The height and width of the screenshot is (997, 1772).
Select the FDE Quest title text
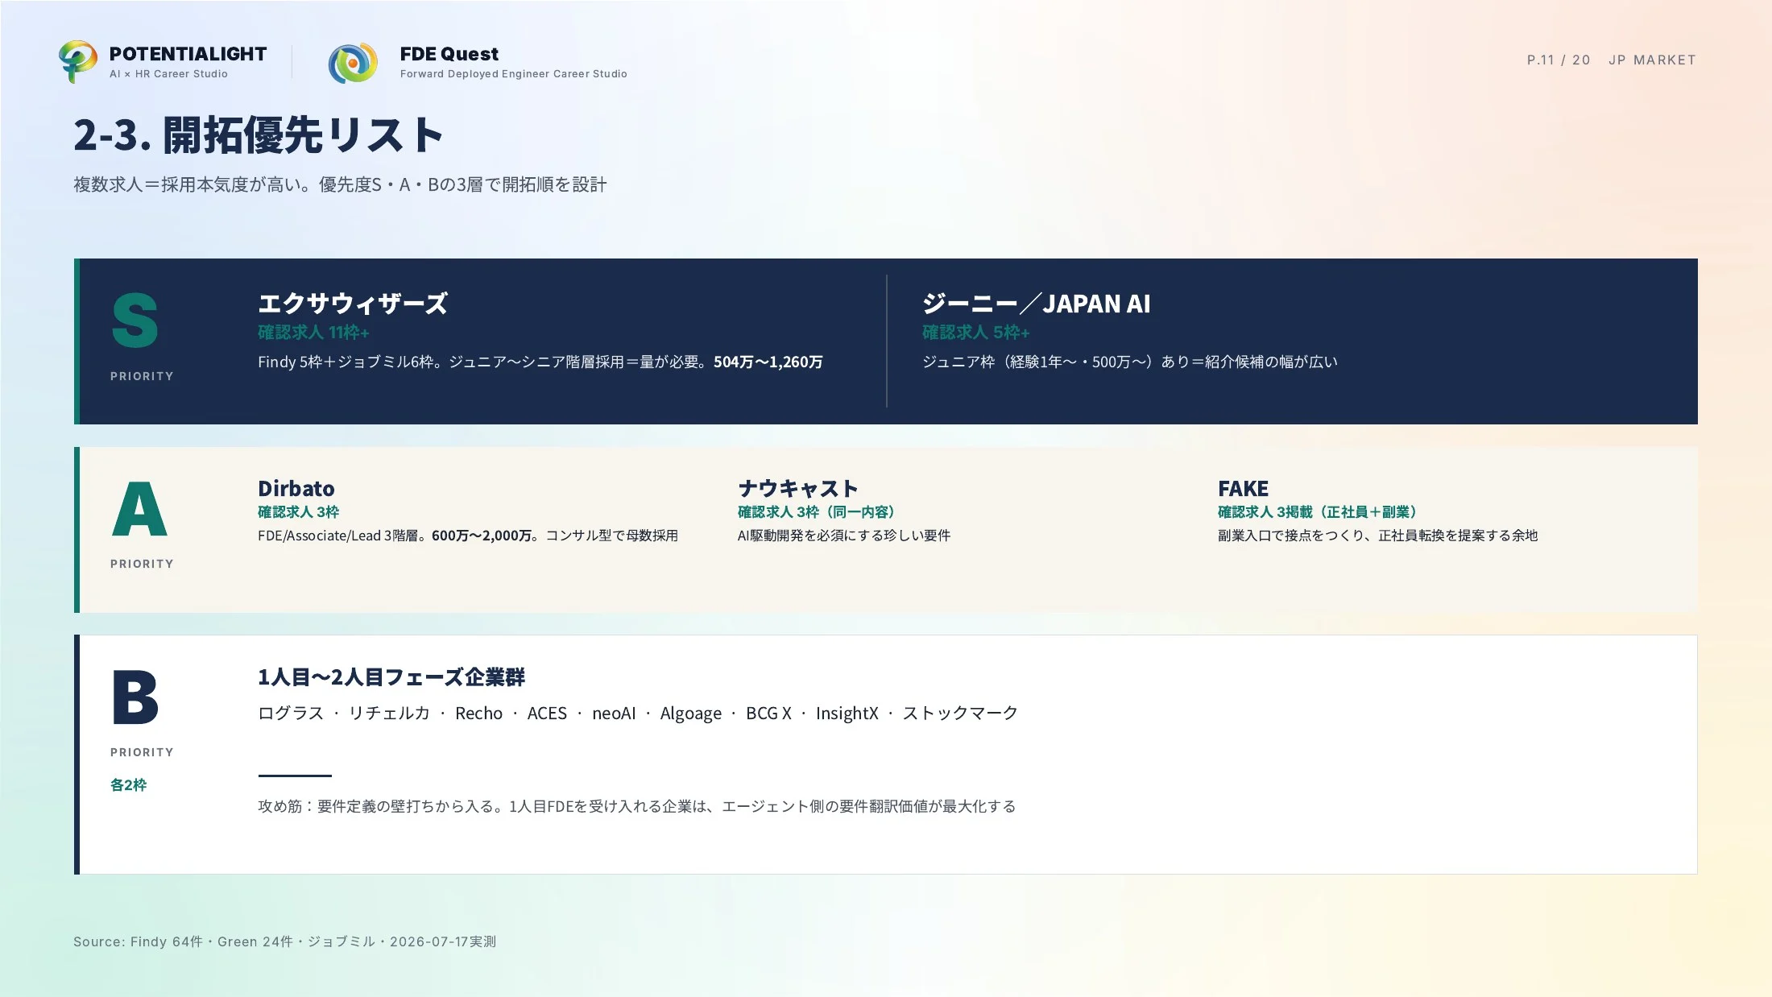click(449, 54)
